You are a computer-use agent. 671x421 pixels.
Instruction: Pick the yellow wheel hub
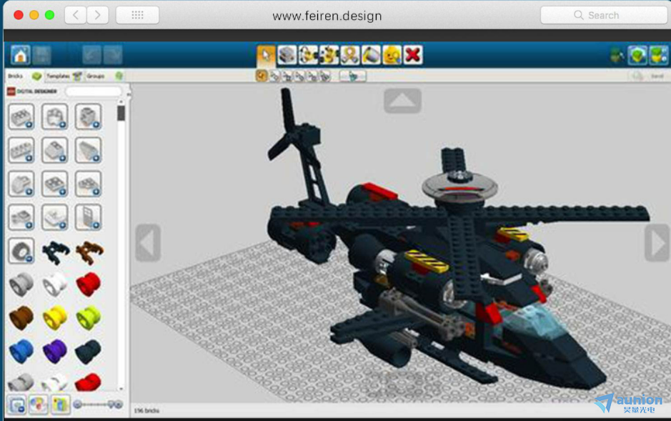[55, 318]
